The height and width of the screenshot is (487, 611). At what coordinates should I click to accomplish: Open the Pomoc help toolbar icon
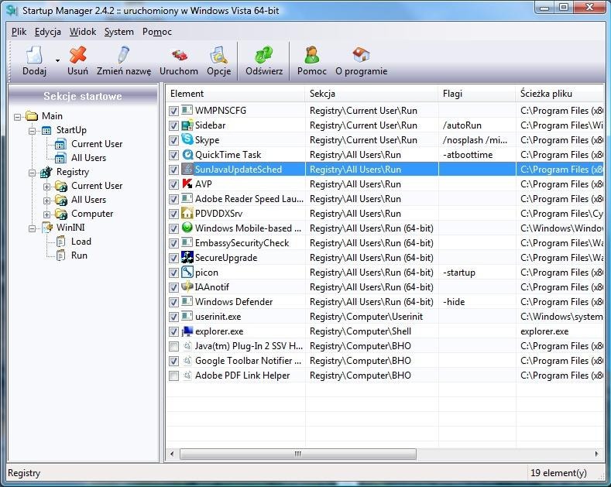click(312, 56)
